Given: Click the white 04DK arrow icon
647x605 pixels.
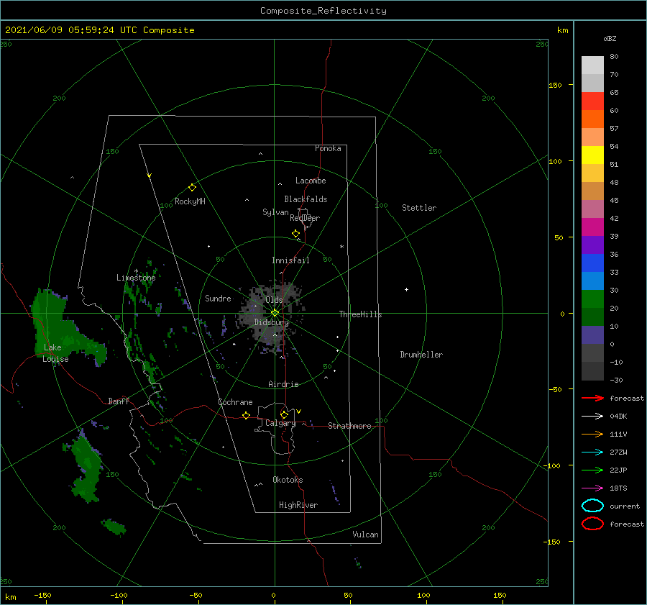Looking at the screenshot, I should point(592,416).
